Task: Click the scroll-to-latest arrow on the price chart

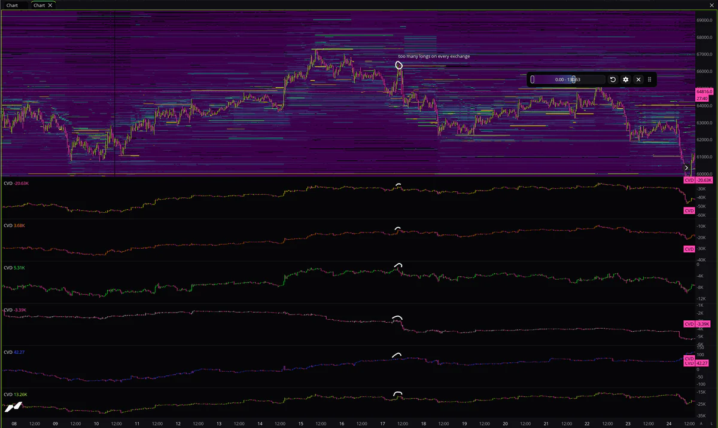Action: click(x=686, y=168)
